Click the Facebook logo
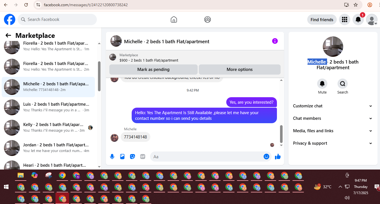The height and width of the screenshot is (204, 380). [x=10, y=19]
